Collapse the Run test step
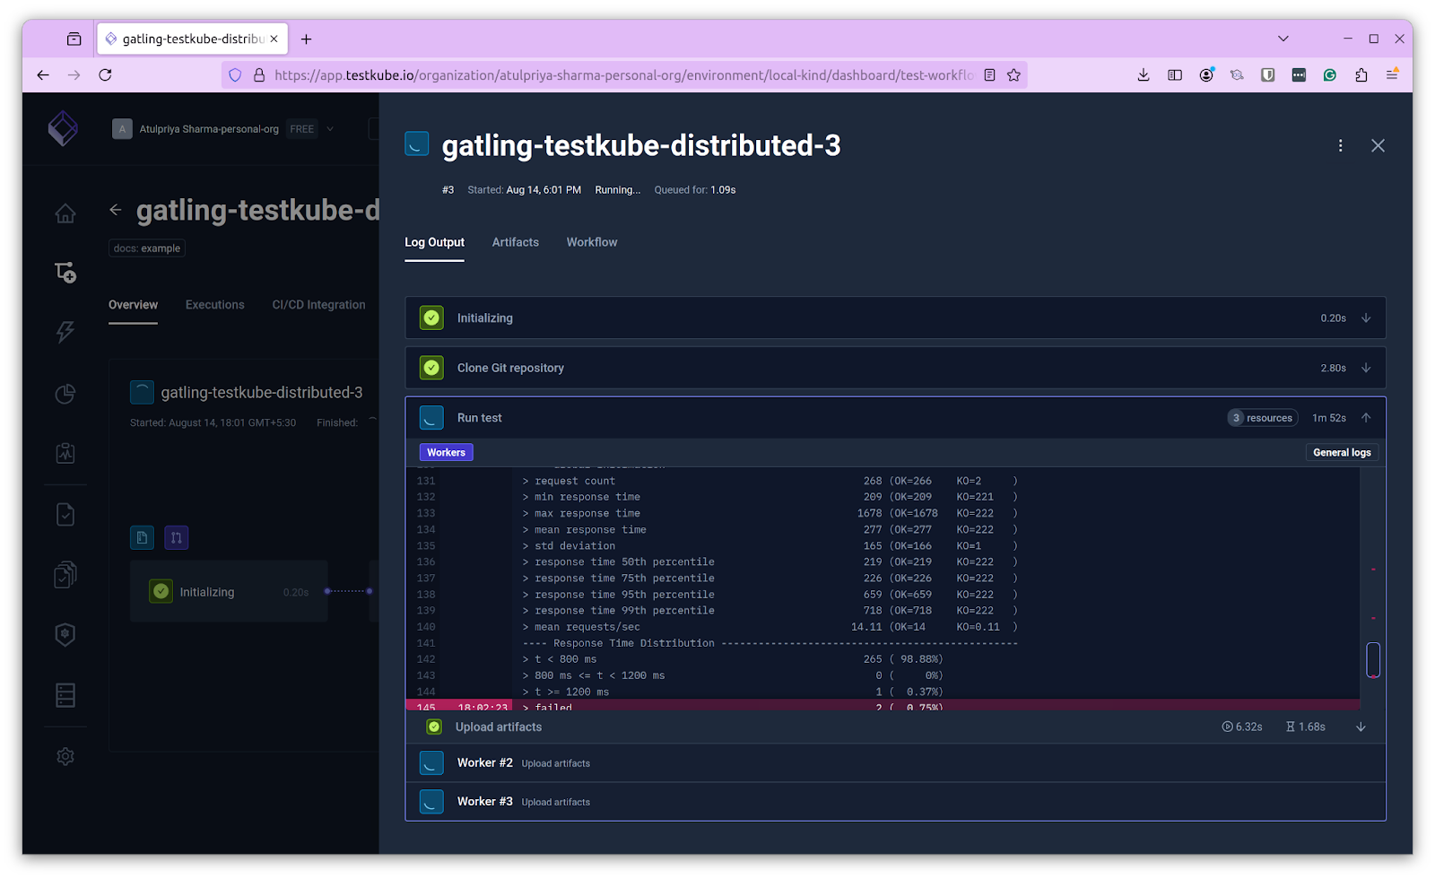Viewport: 1435px width, 879px height. pos(1366,418)
